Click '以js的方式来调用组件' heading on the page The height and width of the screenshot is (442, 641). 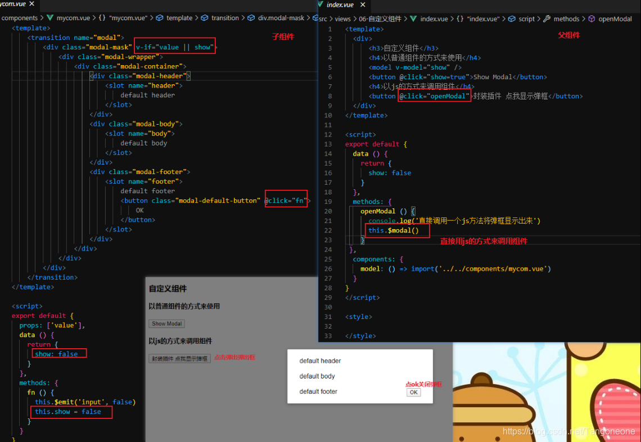click(180, 341)
